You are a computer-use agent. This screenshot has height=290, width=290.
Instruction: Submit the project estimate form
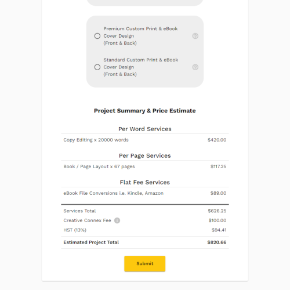[x=145, y=264]
